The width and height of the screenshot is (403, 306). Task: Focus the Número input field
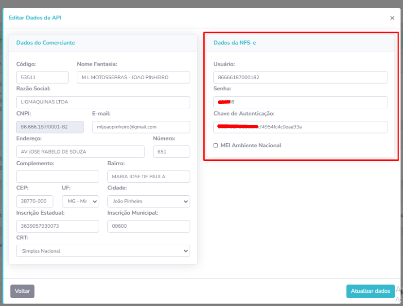click(171, 152)
